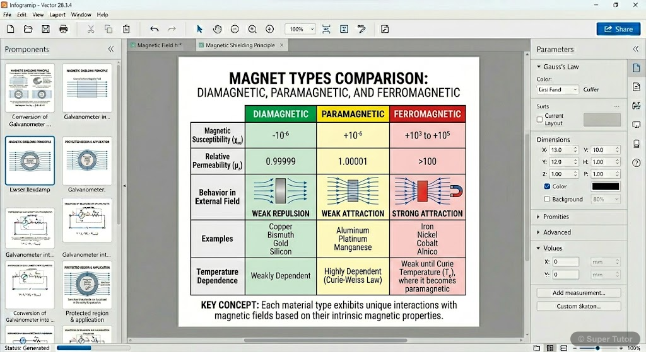Click the X dimension field showing 13.0
Screen dimensions: 646x352
tap(564, 150)
